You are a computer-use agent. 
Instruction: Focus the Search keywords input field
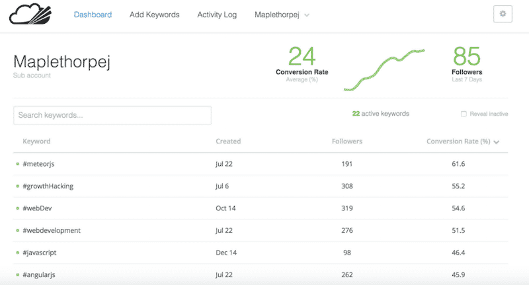tap(112, 115)
